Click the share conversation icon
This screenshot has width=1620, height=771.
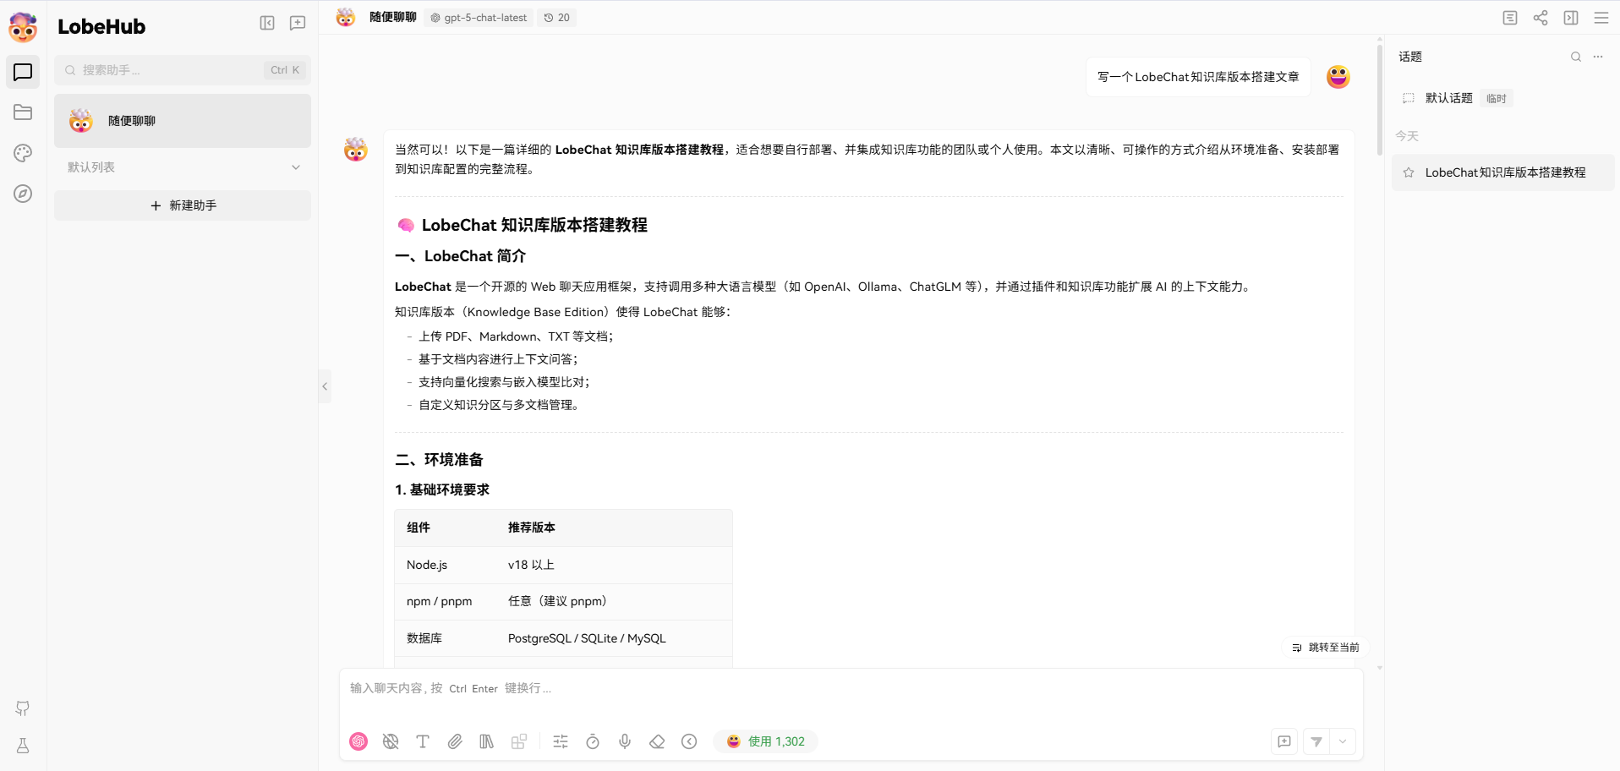1541,18
